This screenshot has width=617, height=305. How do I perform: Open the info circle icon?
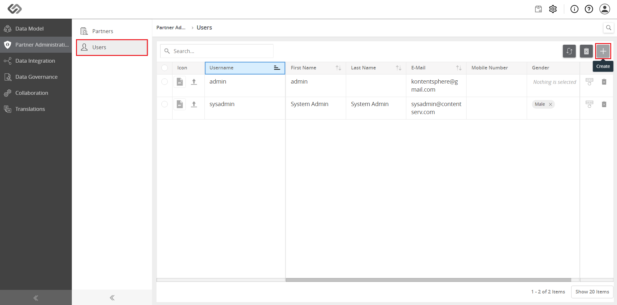pos(574,9)
